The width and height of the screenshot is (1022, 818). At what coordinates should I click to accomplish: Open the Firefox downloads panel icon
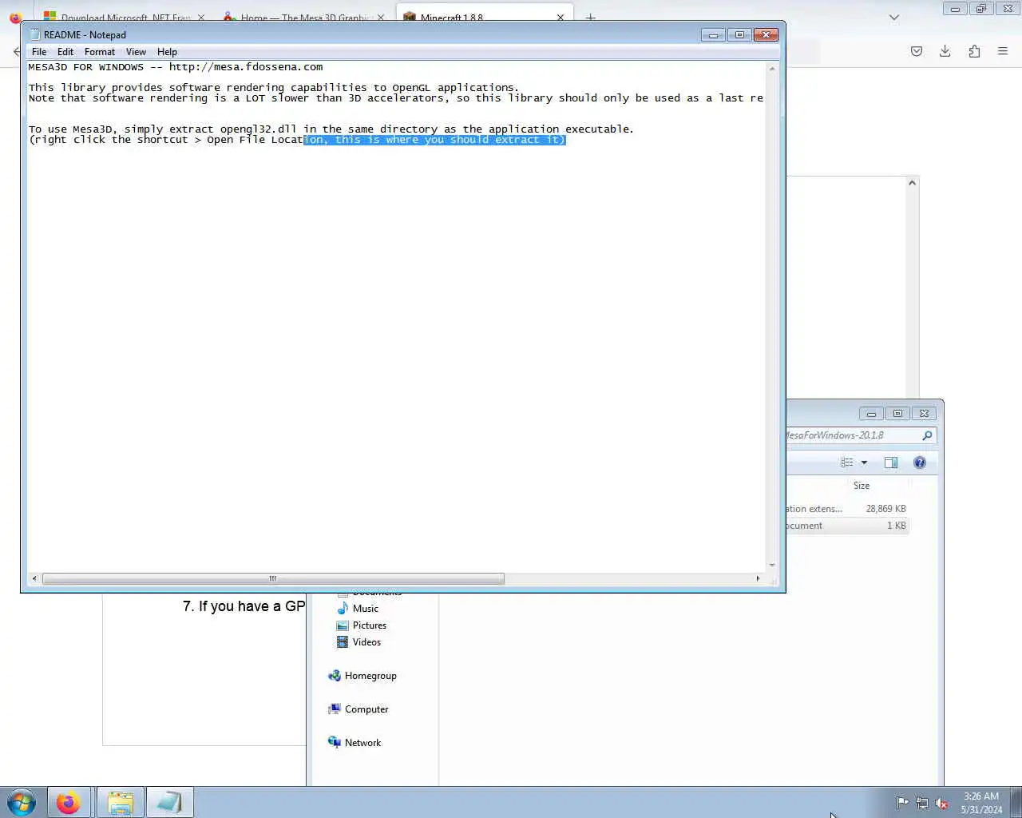click(x=945, y=51)
